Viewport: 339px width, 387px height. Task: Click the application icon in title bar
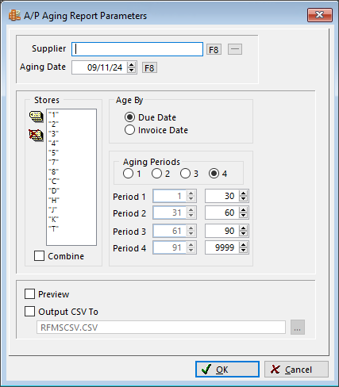14,15
